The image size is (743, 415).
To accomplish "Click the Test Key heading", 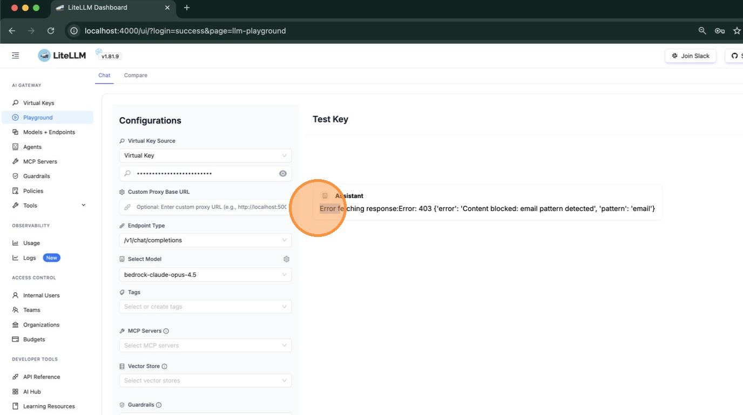I will (x=330, y=119).
